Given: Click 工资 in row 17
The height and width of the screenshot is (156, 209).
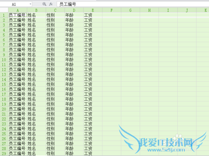Looking at the screenshot, I should pyautogui.click(x=88, y=94).
